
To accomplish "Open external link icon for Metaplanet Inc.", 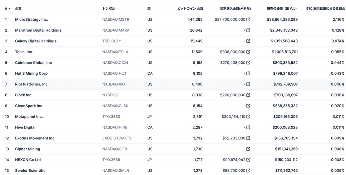I will 248,117.
